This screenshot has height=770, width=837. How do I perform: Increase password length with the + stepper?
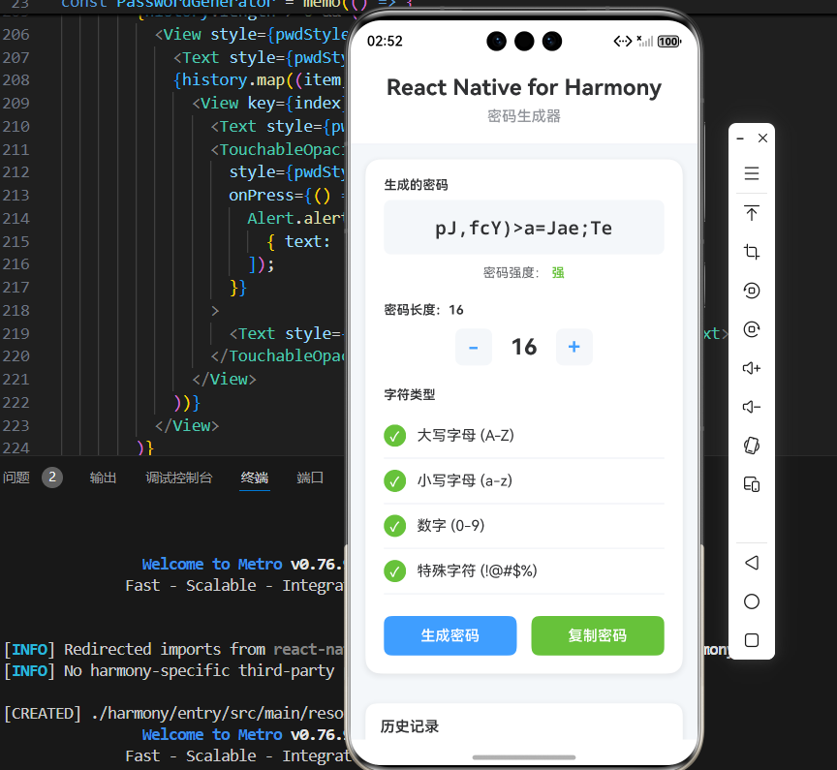573,347
